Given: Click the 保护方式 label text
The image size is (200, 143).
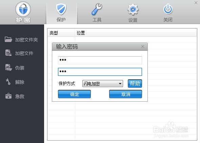Looking at the screenshot, I should pos(67,83).
